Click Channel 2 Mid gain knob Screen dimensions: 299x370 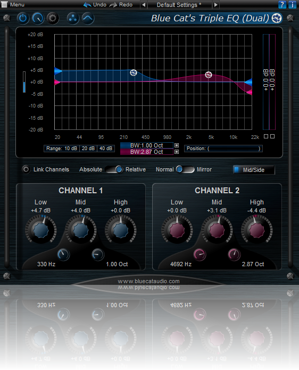click(217, 230)
